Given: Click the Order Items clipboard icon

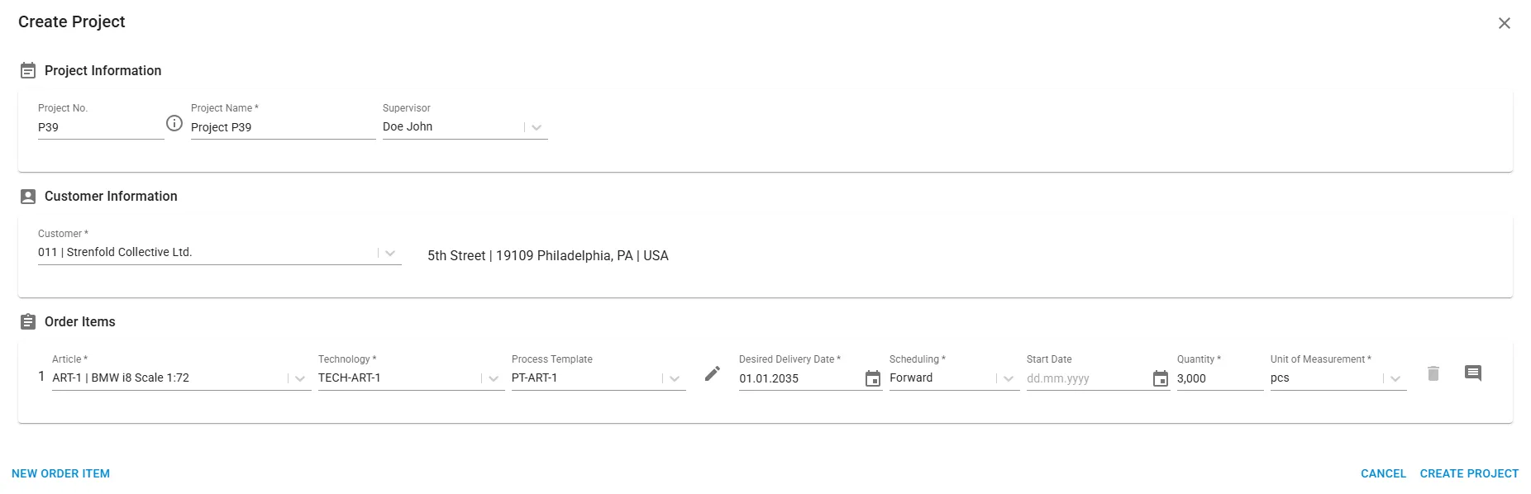Looking at the screenshot, I should (28, 322).
